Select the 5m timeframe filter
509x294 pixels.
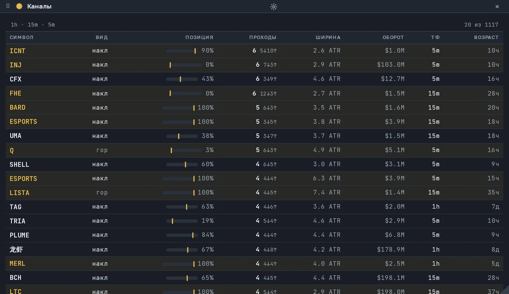51,25
